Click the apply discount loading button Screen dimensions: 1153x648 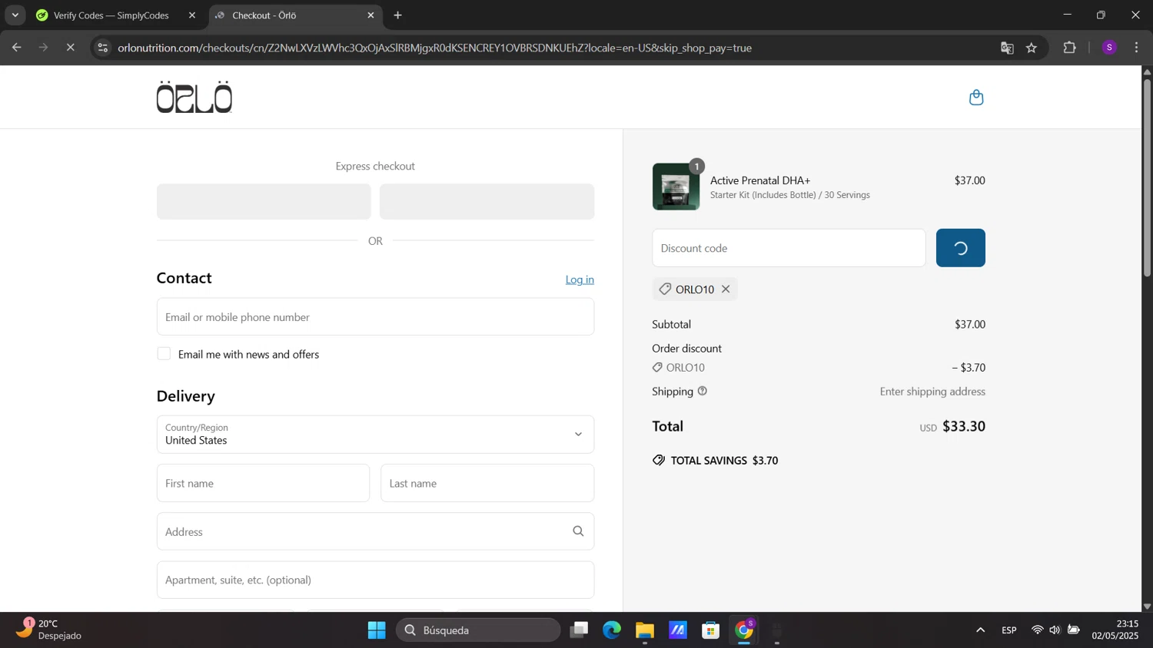click(961, 248)
